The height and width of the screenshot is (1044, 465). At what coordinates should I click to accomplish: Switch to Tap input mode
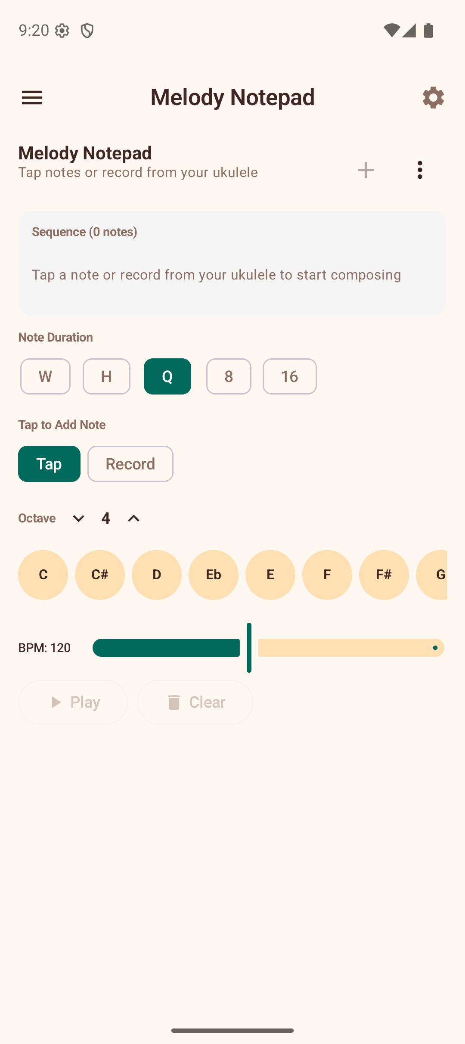(x=49, y=464)
